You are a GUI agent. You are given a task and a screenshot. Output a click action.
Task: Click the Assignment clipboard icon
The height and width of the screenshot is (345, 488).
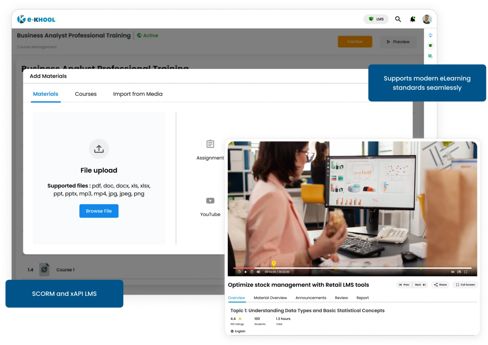click(x=210, y=144)
